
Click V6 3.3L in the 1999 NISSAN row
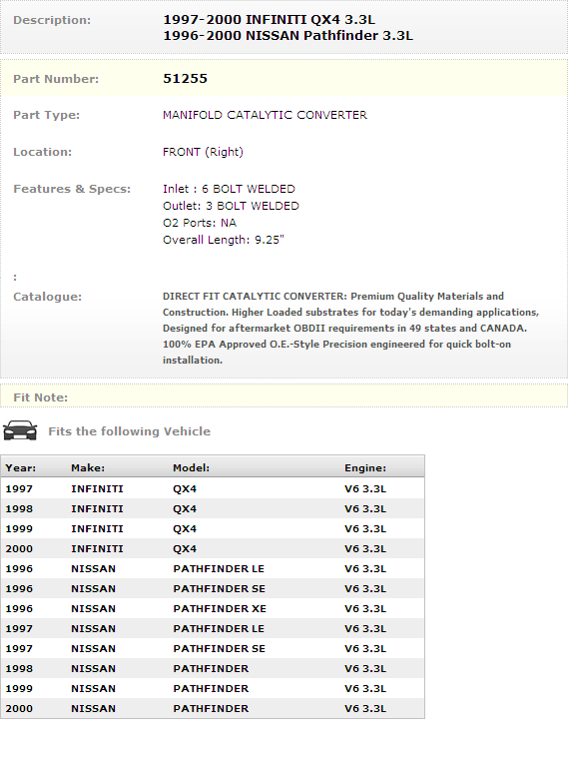(365, 689)
